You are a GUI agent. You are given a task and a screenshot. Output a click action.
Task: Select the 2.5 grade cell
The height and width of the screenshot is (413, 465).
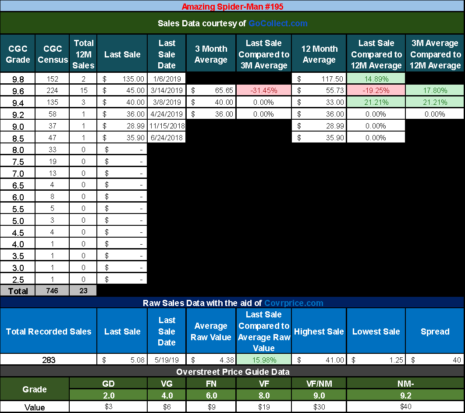[18, 279]
